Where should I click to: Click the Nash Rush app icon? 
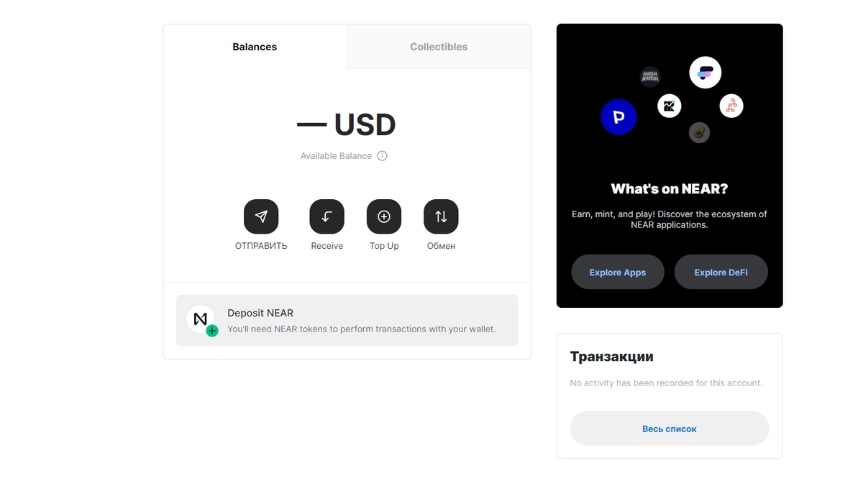[x=650, y=77]
